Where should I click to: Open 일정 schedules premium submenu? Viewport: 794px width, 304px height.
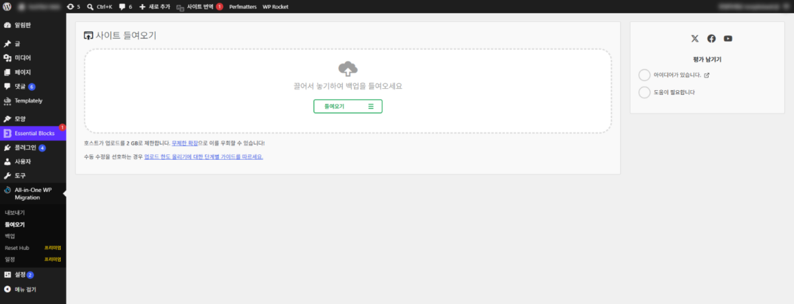point(33,259)
